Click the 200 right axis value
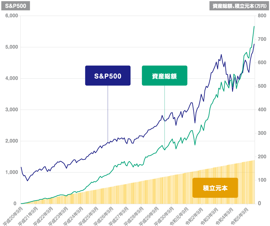This screenshot has height=226, width=270. point(262,156)
